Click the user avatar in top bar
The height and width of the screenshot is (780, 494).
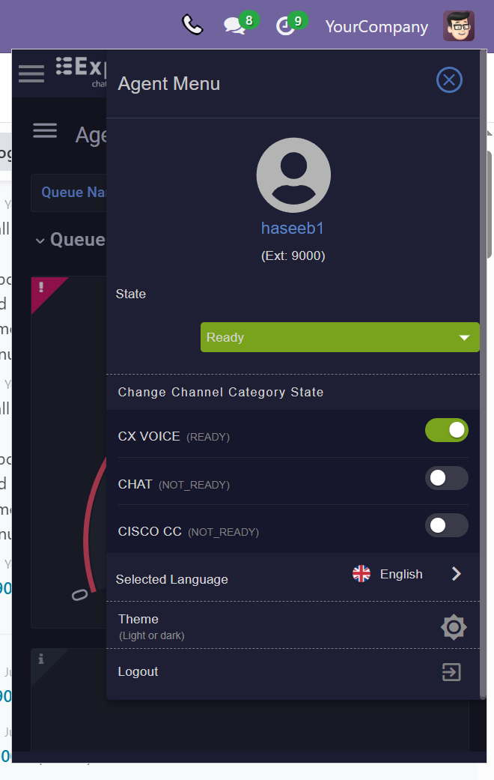click(459, 26)
